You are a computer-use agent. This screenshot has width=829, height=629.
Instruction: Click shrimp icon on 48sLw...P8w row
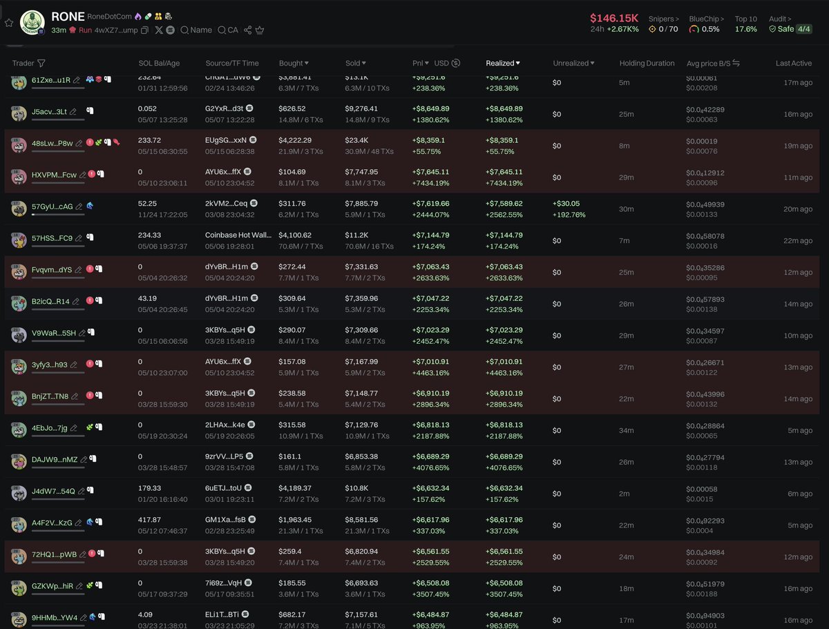coord(116,142)
